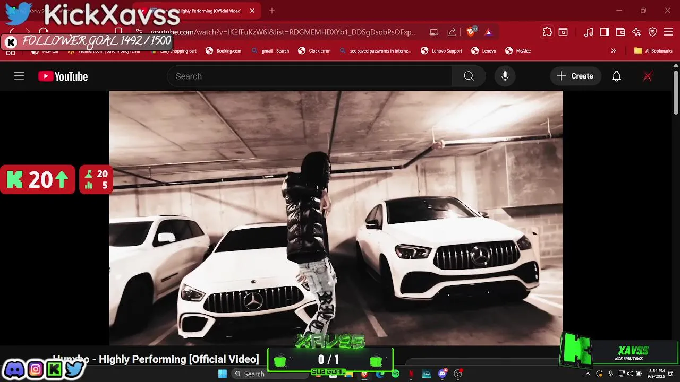The image size is (680, 382).
Task: Open the McAfee bookmark
Action: pyautogui.click(x=518, y=51)
